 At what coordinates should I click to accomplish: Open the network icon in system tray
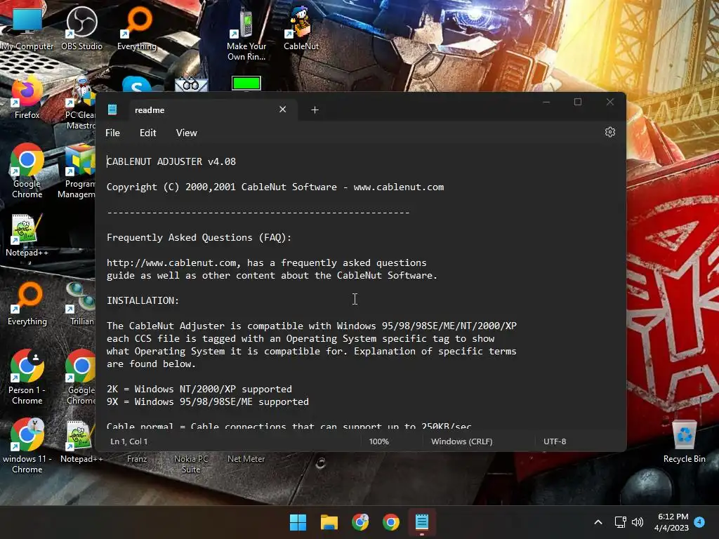(620, 522)
